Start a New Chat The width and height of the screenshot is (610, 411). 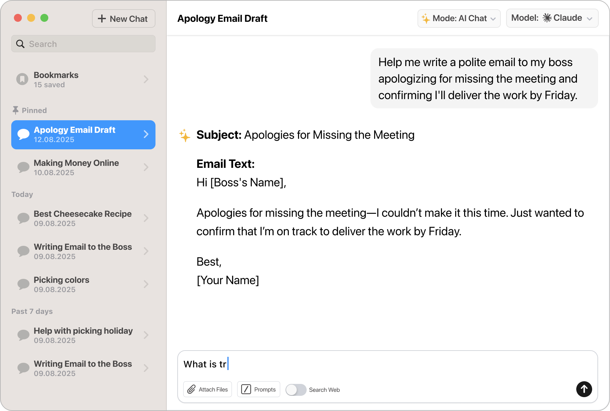(123, 19)
